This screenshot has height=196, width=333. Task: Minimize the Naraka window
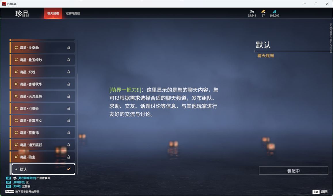coord(305,4)
